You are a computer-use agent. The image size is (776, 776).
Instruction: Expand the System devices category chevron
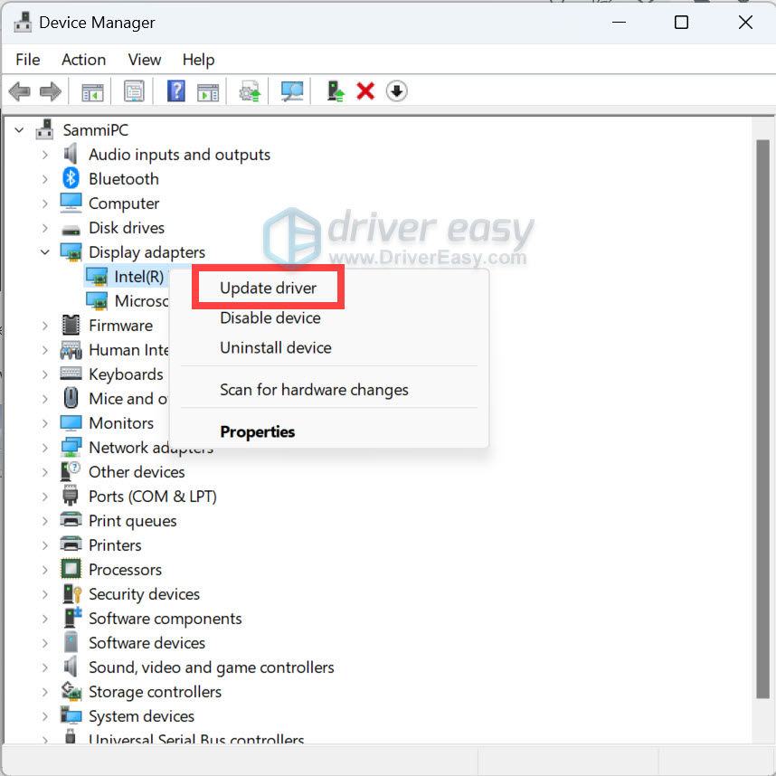45,716
